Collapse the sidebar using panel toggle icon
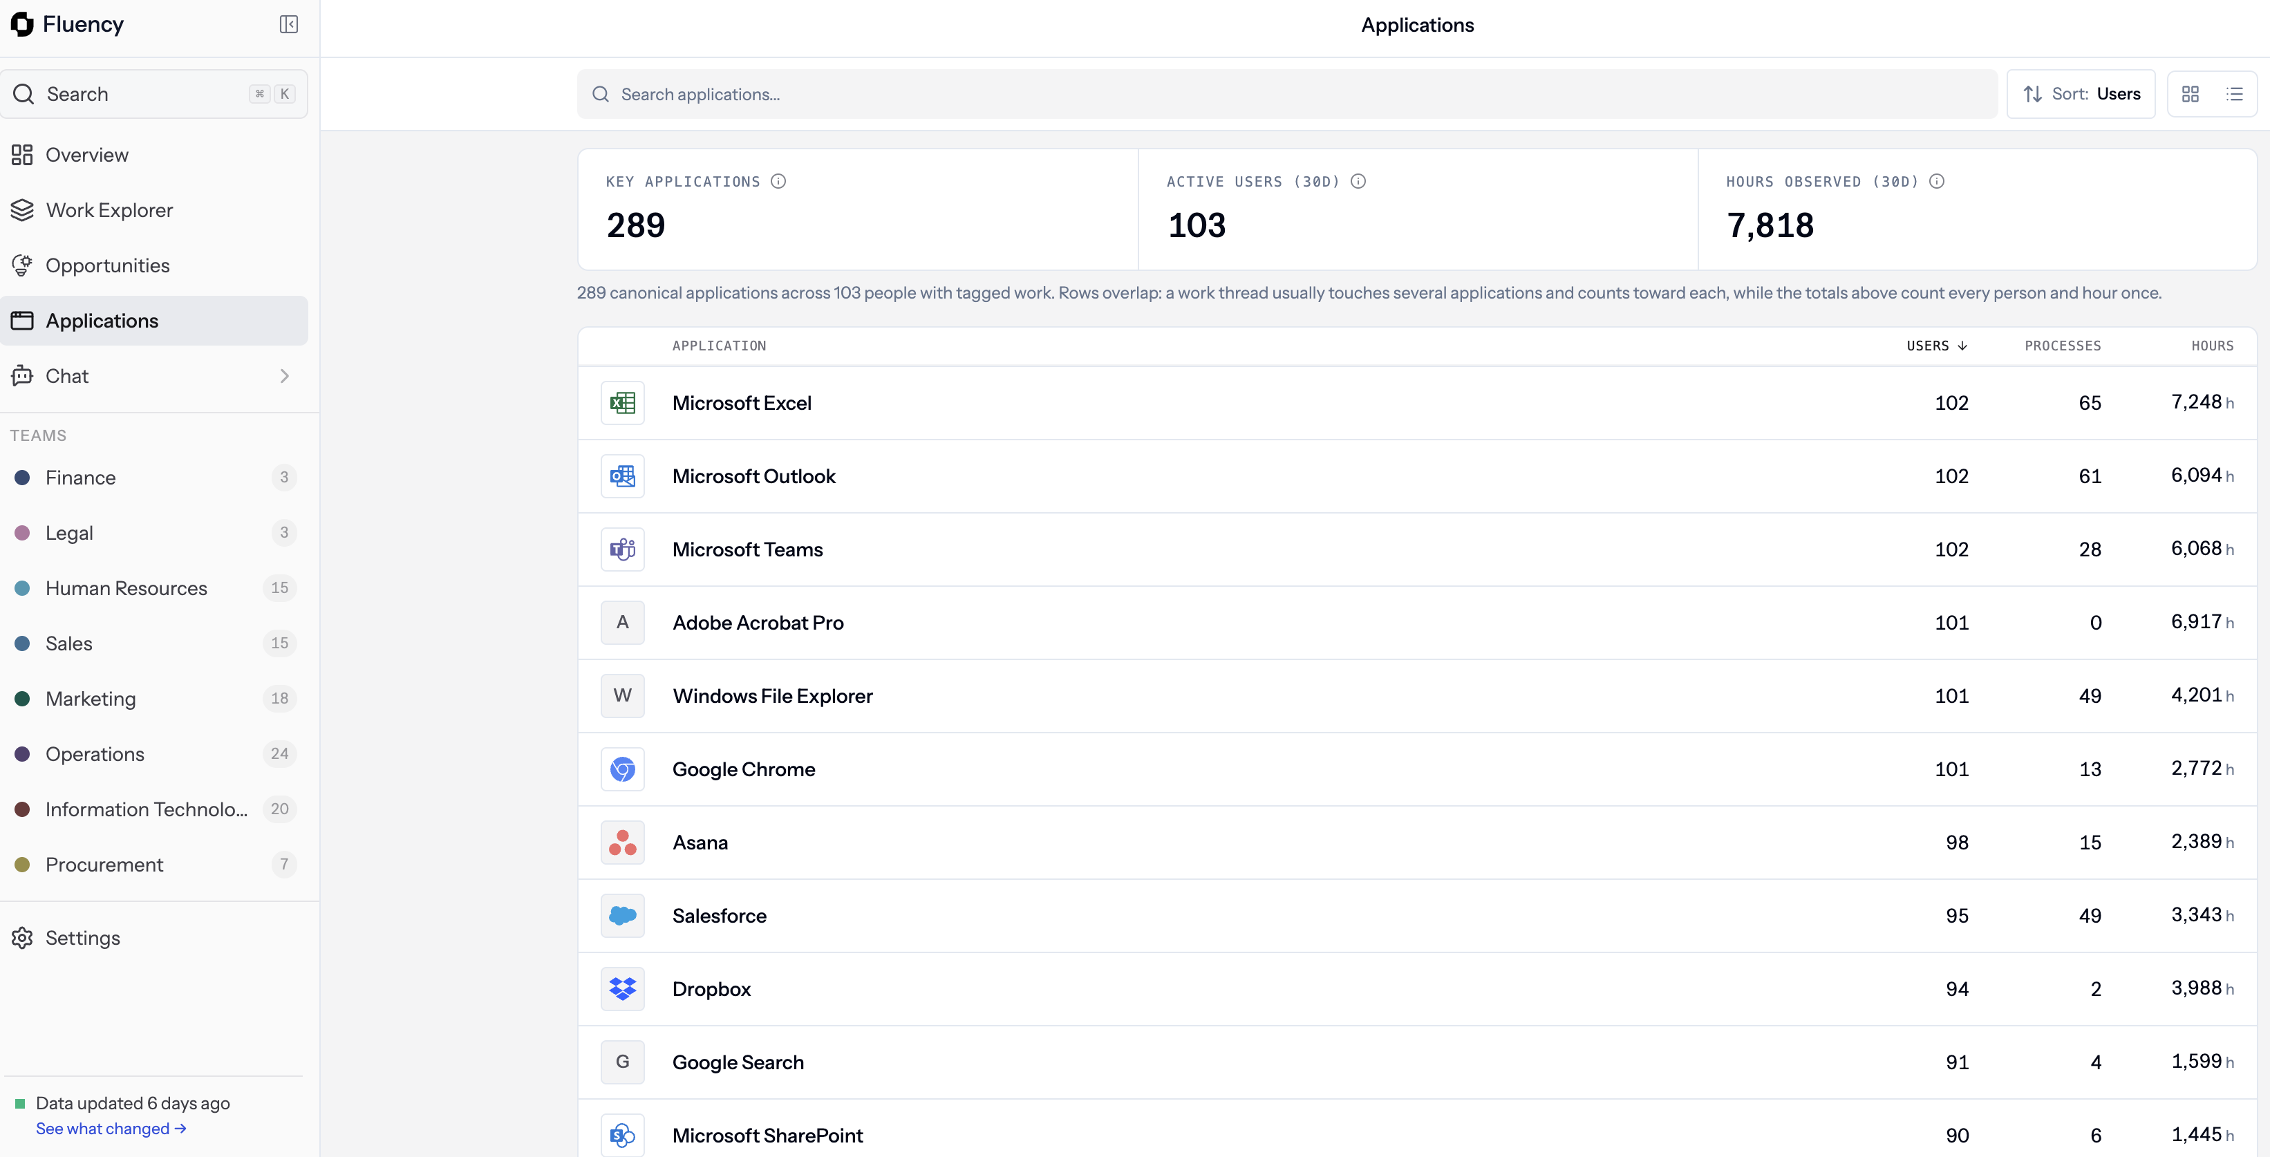The height and width of the screenshot is (1157, 2270). click(288, 23)
